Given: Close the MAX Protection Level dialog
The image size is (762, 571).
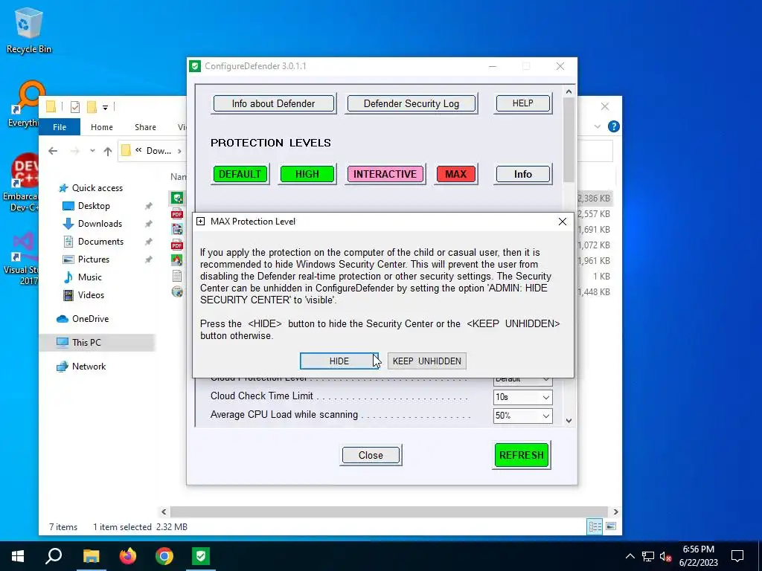Looking at the screenshot, I should [563, 222].
